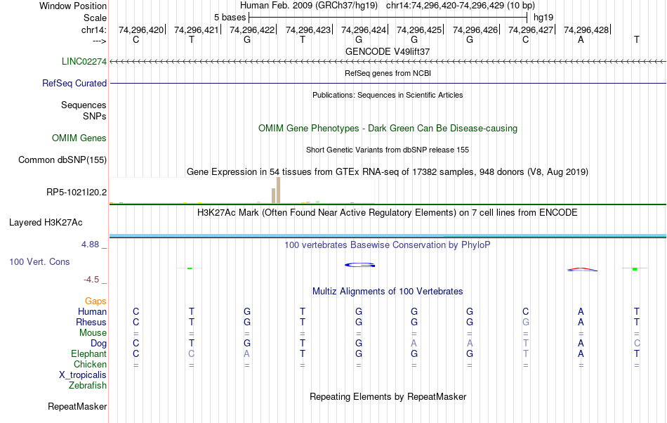Select the Rhesus species label

[x=91, y=322]
